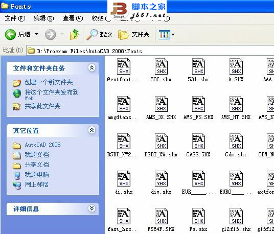Click the FS64F.SHX file name text
This screenshot has width=274, height=234.
(161, 229)
